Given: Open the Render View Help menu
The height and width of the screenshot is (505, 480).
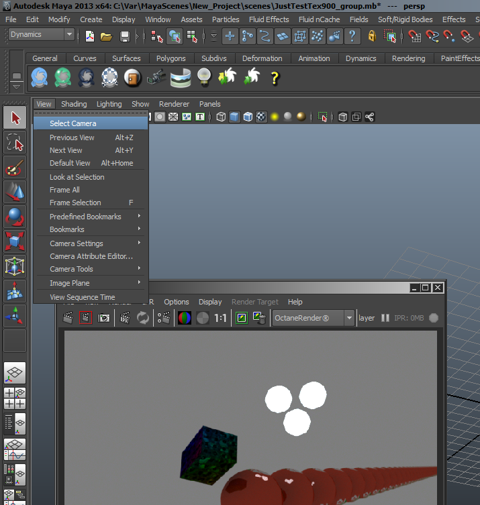Looking at the screenshot, I should pyautogui.click(x=295, y=302).
